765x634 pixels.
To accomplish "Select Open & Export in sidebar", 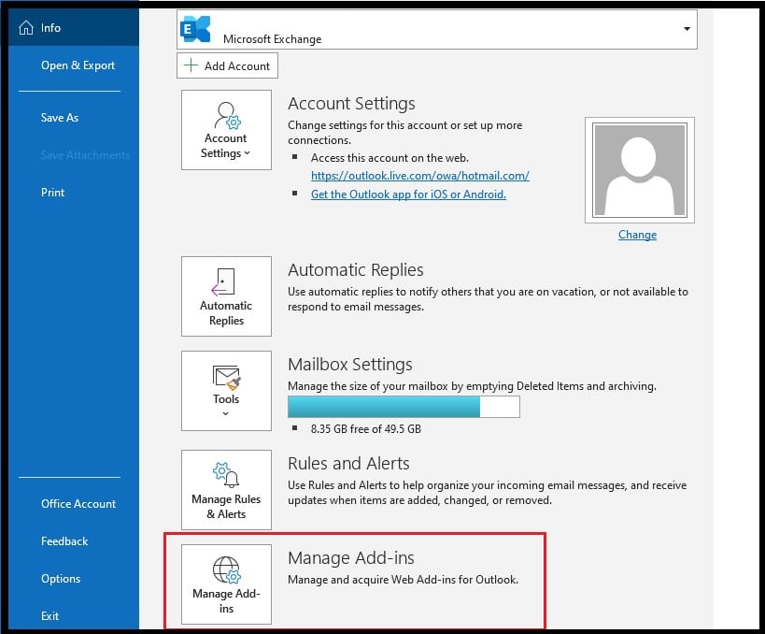I will coord(78,65).
